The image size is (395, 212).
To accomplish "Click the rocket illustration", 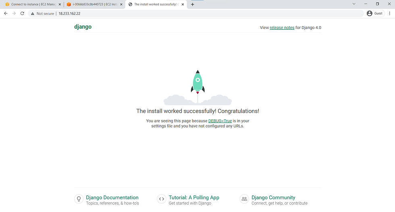I will click(197, 87).
